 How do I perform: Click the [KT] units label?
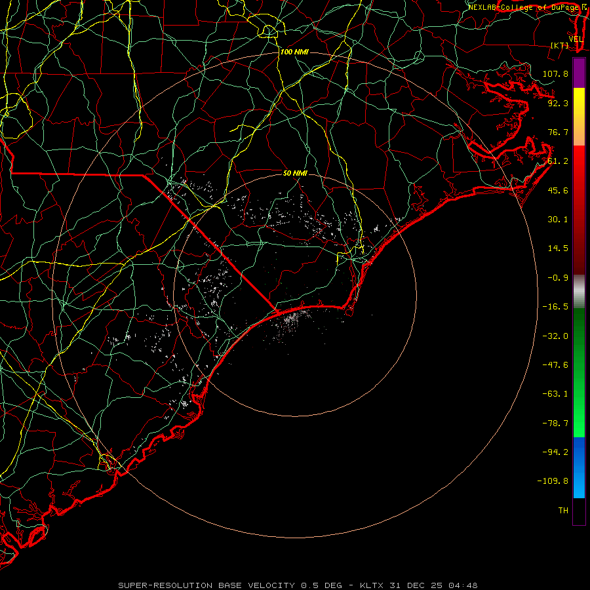560,45
